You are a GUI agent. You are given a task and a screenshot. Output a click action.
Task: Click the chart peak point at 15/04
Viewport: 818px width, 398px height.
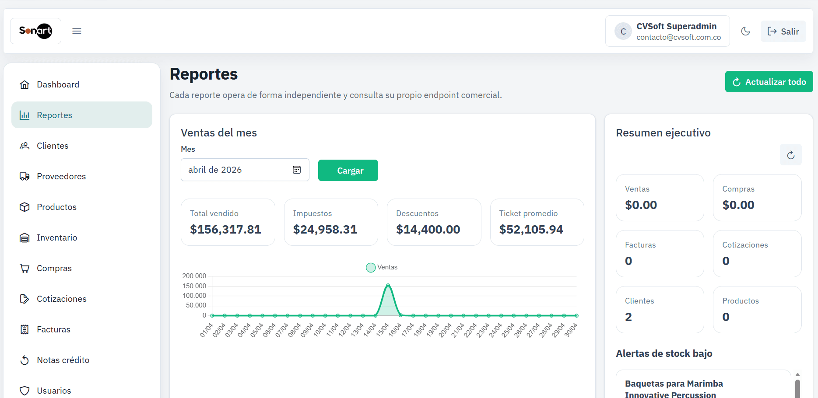tap(388, 285)
